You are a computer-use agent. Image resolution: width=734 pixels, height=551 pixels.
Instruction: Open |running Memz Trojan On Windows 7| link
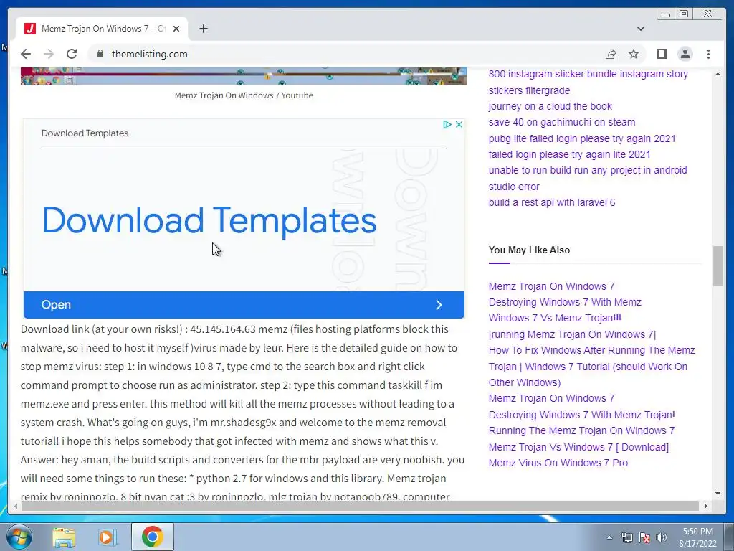tap(572, 334)
